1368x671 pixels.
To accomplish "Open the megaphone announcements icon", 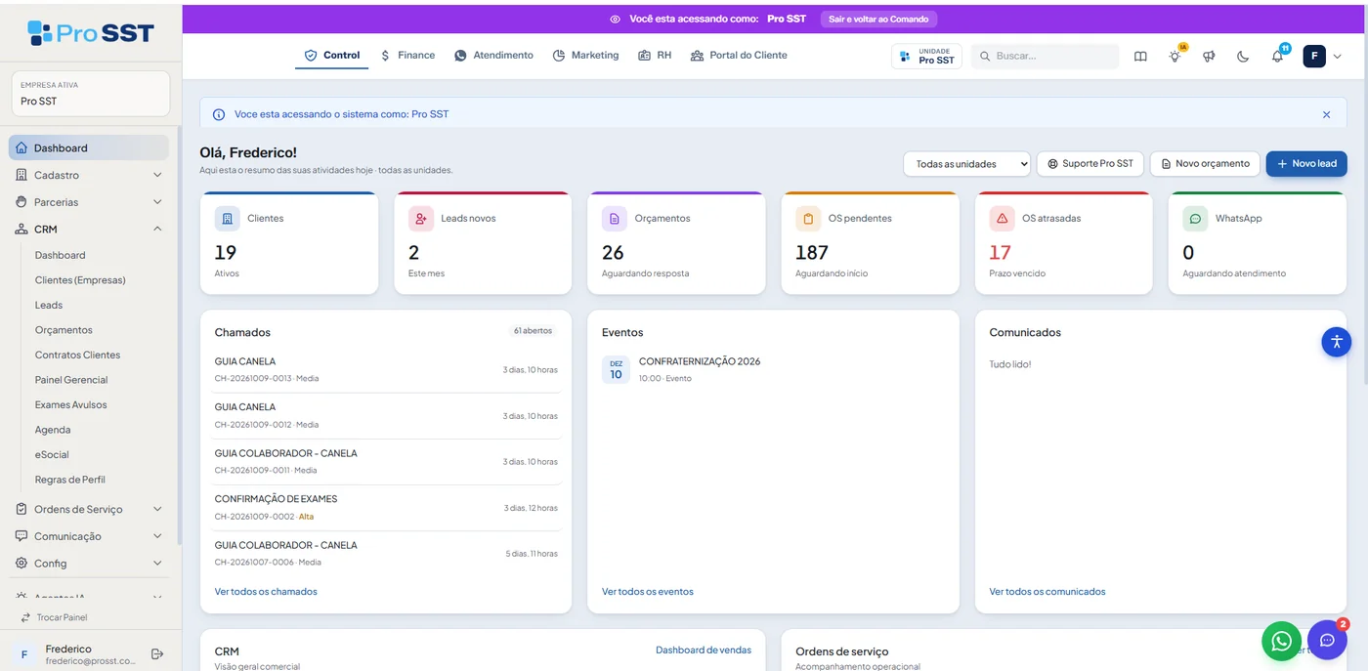I will (x=1209, y=57).
